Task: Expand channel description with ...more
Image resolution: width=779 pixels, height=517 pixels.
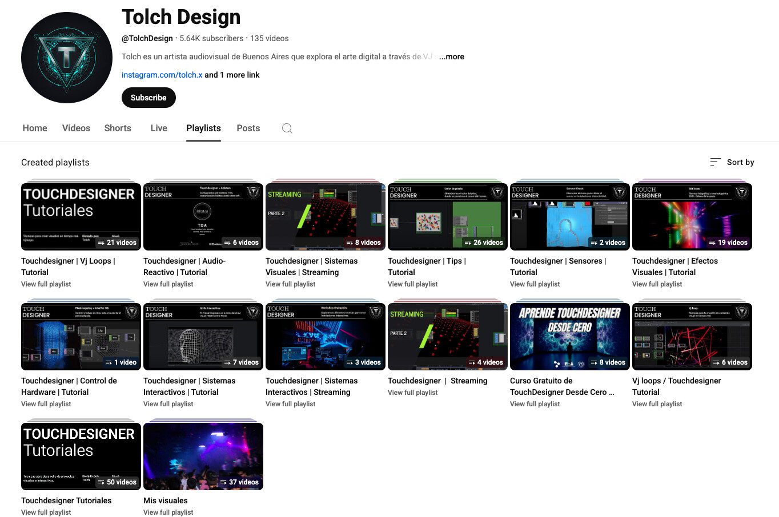Action: (451, 56)
